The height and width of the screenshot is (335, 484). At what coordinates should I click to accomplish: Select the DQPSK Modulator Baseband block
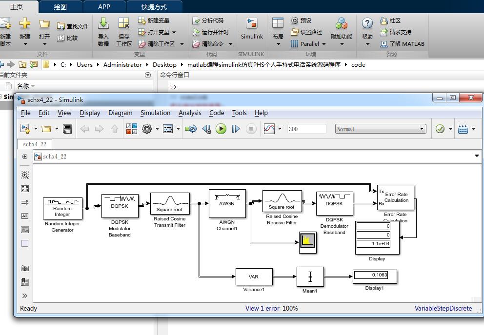[120, 206]
